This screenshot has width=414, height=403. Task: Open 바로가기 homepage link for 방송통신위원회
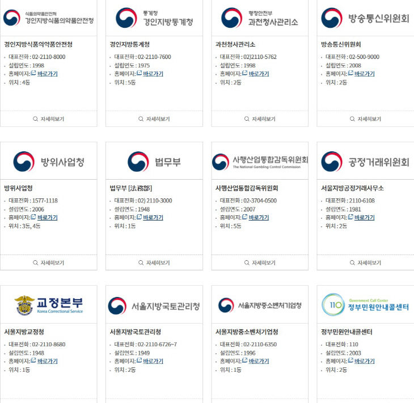pos(364,74)
